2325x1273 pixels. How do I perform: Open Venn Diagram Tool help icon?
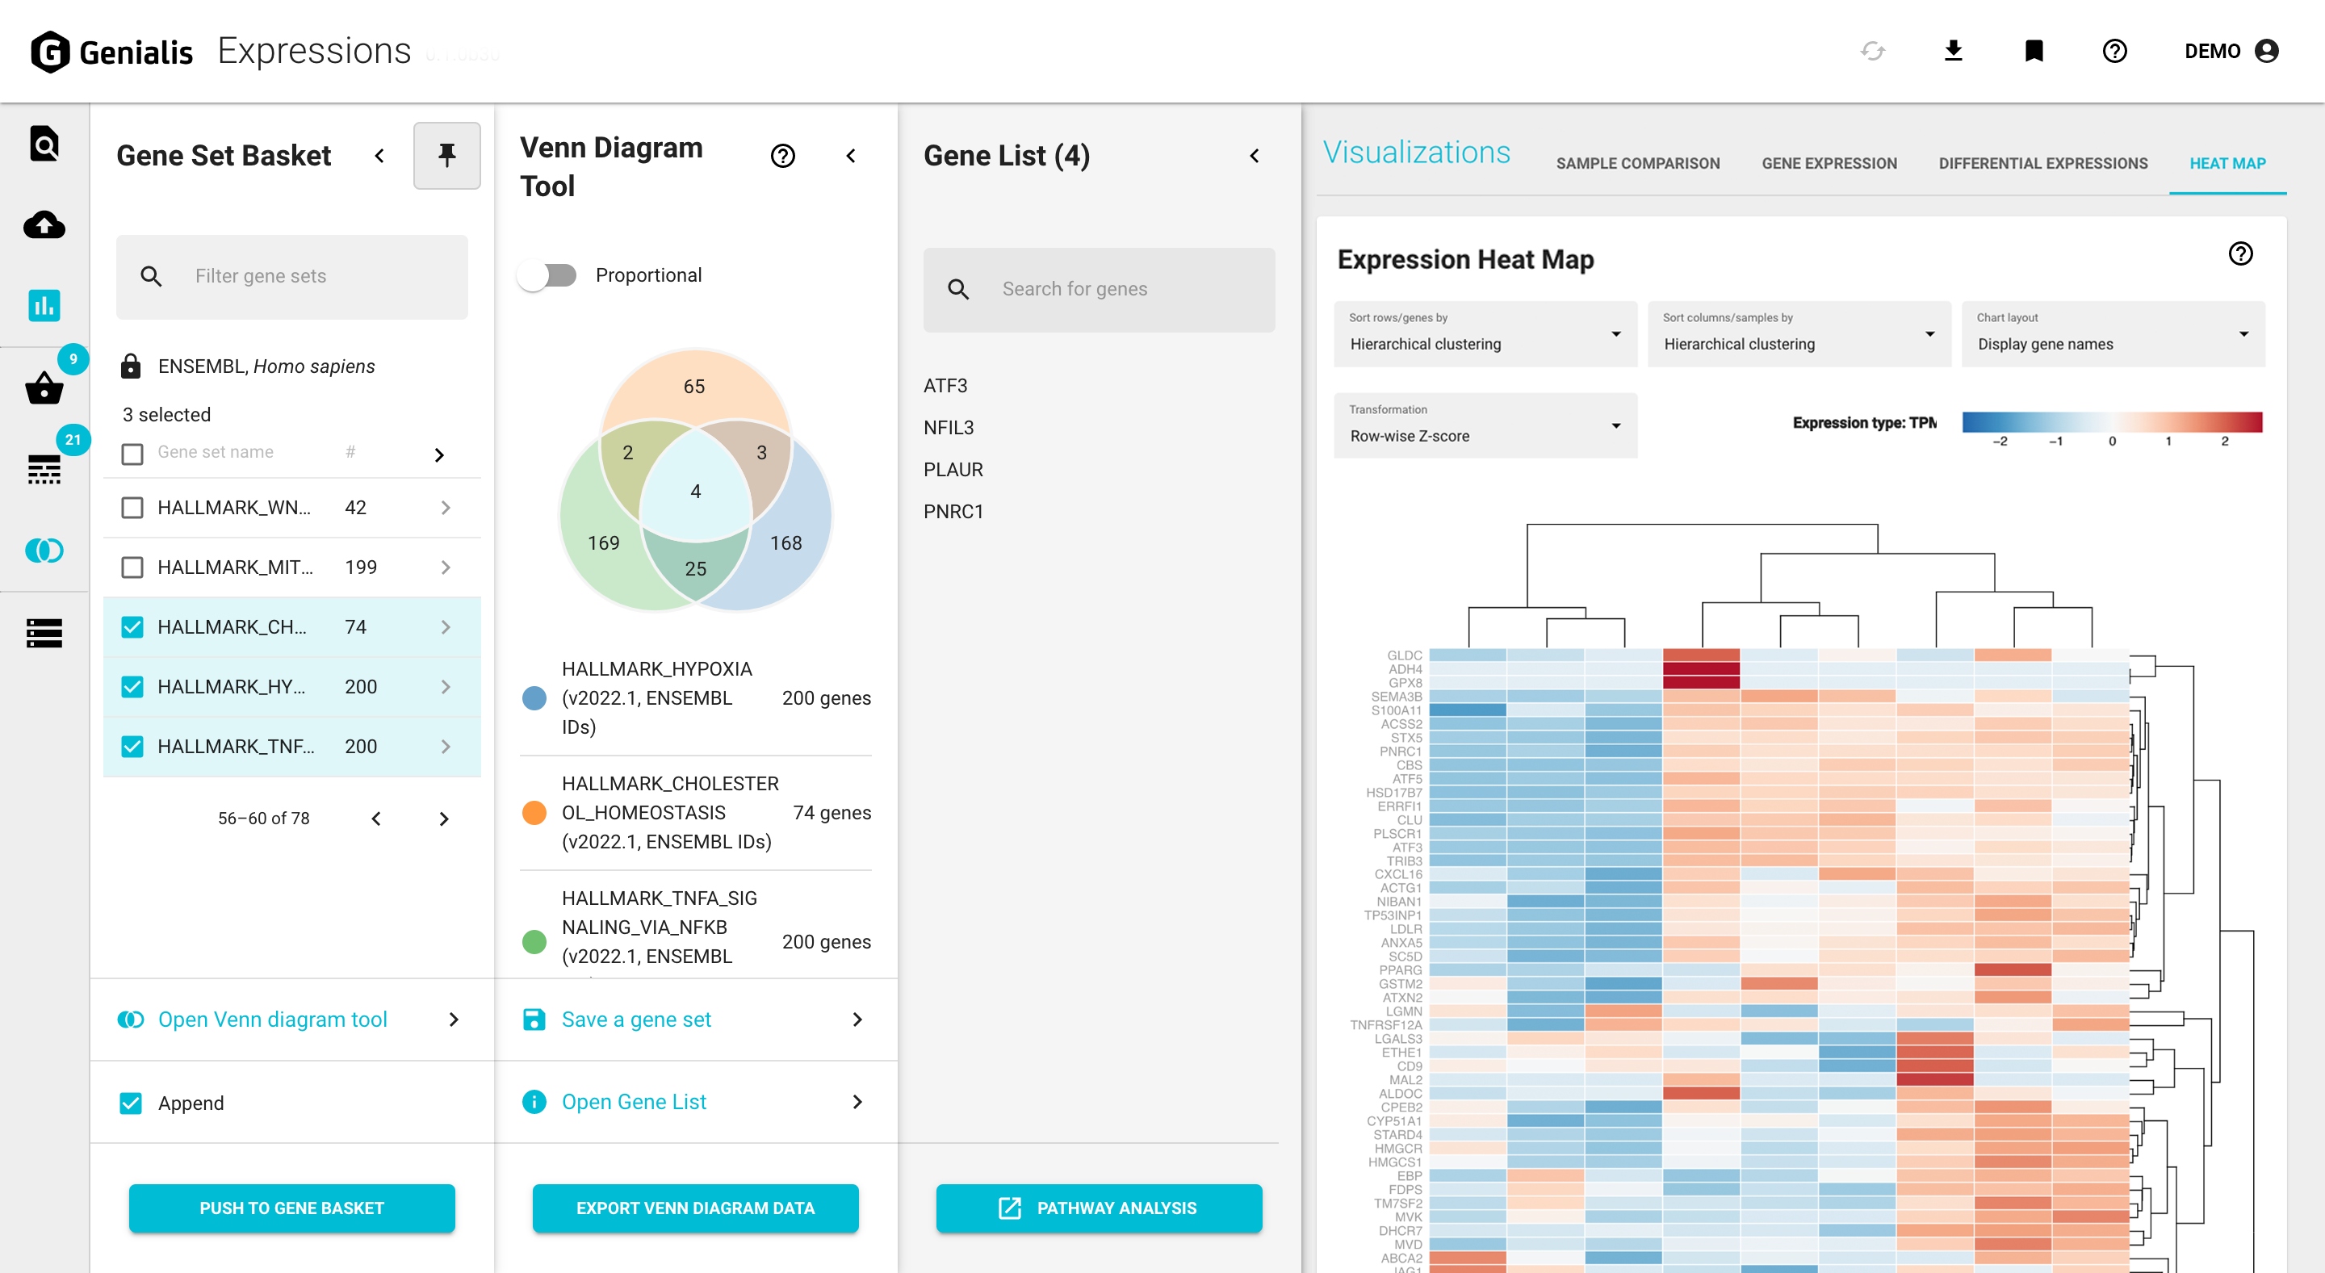(782, 156)
